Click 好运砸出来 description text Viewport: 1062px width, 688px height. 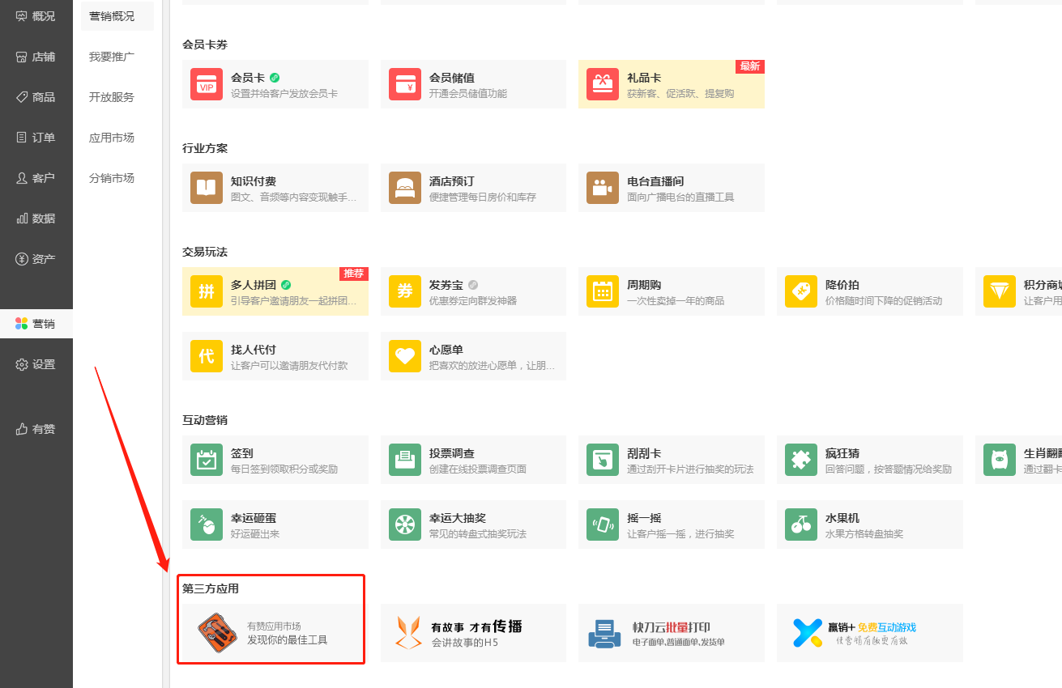click(x=255, y=534)
